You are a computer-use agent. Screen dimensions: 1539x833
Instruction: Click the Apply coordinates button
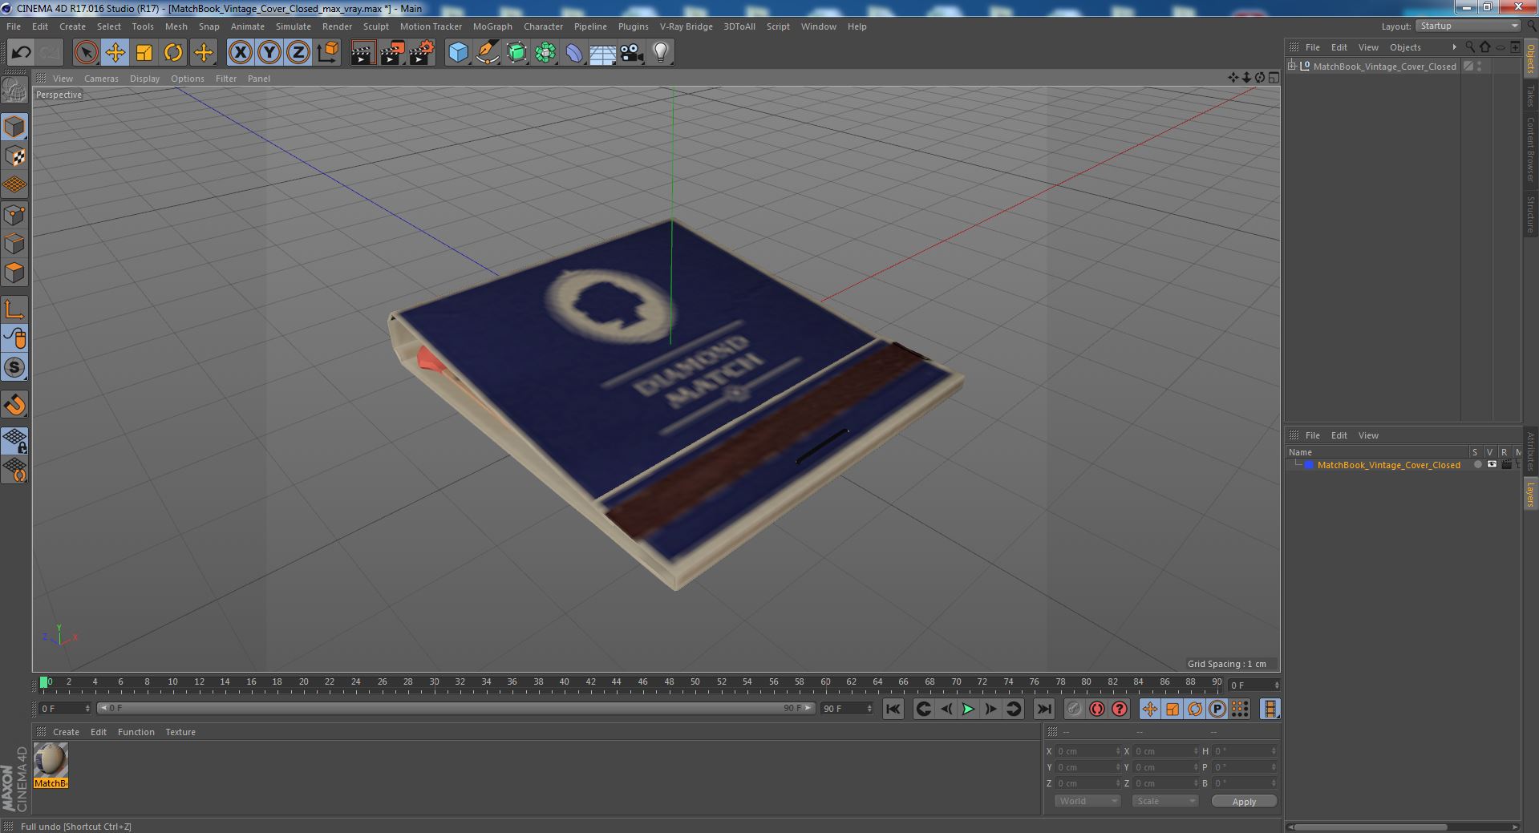point(1244,802)
